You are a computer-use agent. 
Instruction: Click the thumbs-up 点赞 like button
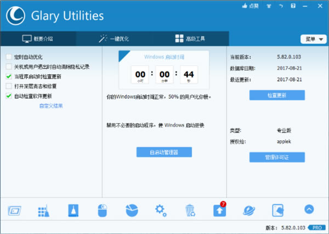[x=251, y=6]
